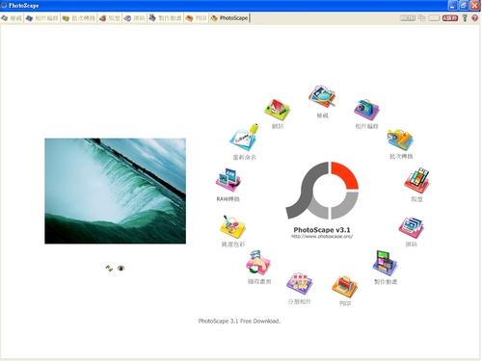Launch the 批次轉換 batch editor icon in the circle
482x361 pixels.
pos(400,140)
